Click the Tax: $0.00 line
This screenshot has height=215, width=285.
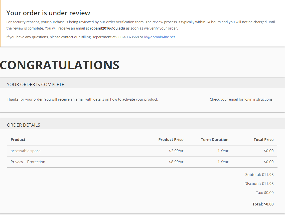[265, 193]
